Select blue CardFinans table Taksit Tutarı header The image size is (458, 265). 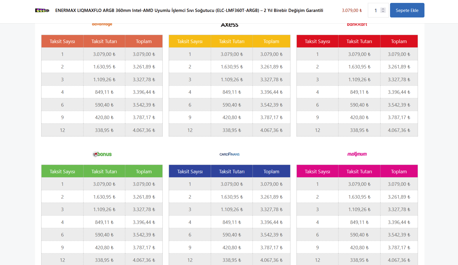(x=232, y=172)
